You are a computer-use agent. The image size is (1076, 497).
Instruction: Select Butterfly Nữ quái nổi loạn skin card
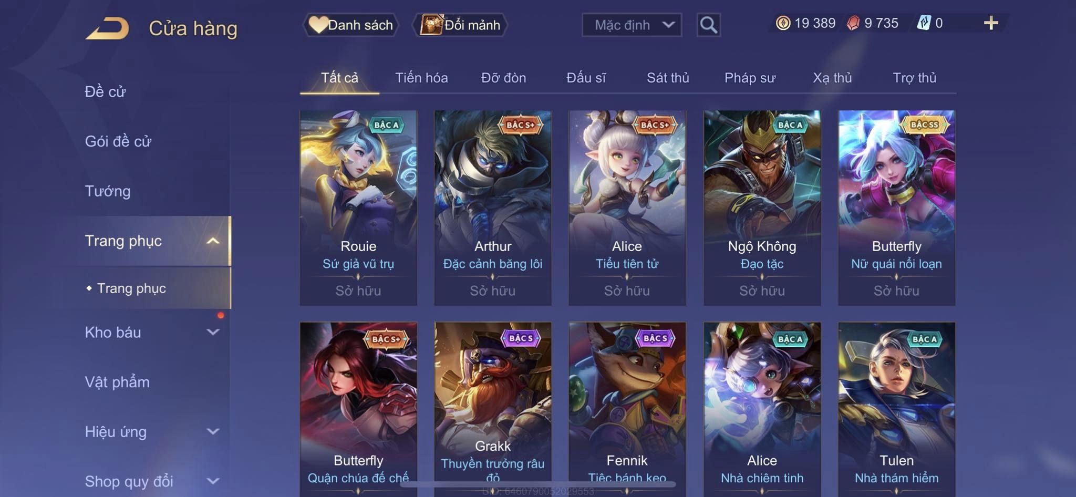(896, 208)
